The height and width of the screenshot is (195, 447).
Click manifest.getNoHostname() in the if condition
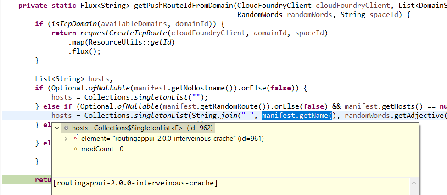(x=183, y=88)
